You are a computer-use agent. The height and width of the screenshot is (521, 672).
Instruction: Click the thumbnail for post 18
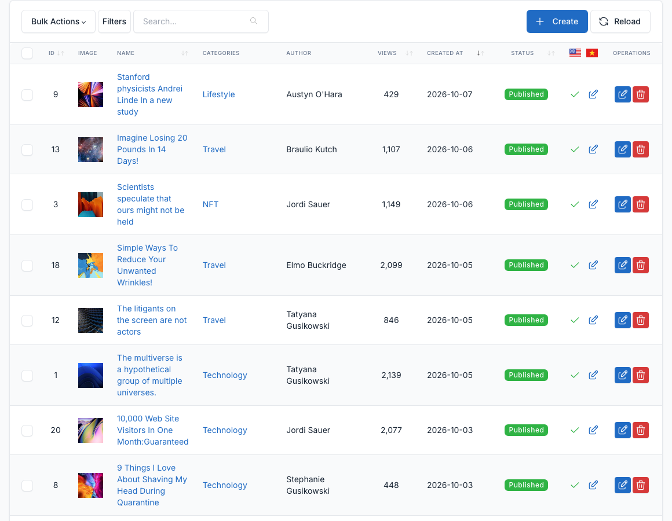(x=90, y=265)
